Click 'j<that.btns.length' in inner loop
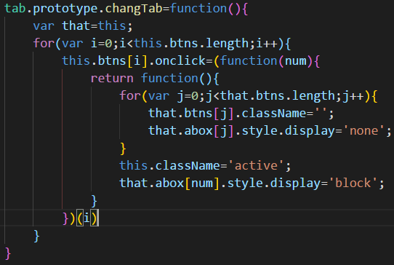This screenshot has height=265, width=394. coord(270,96)
